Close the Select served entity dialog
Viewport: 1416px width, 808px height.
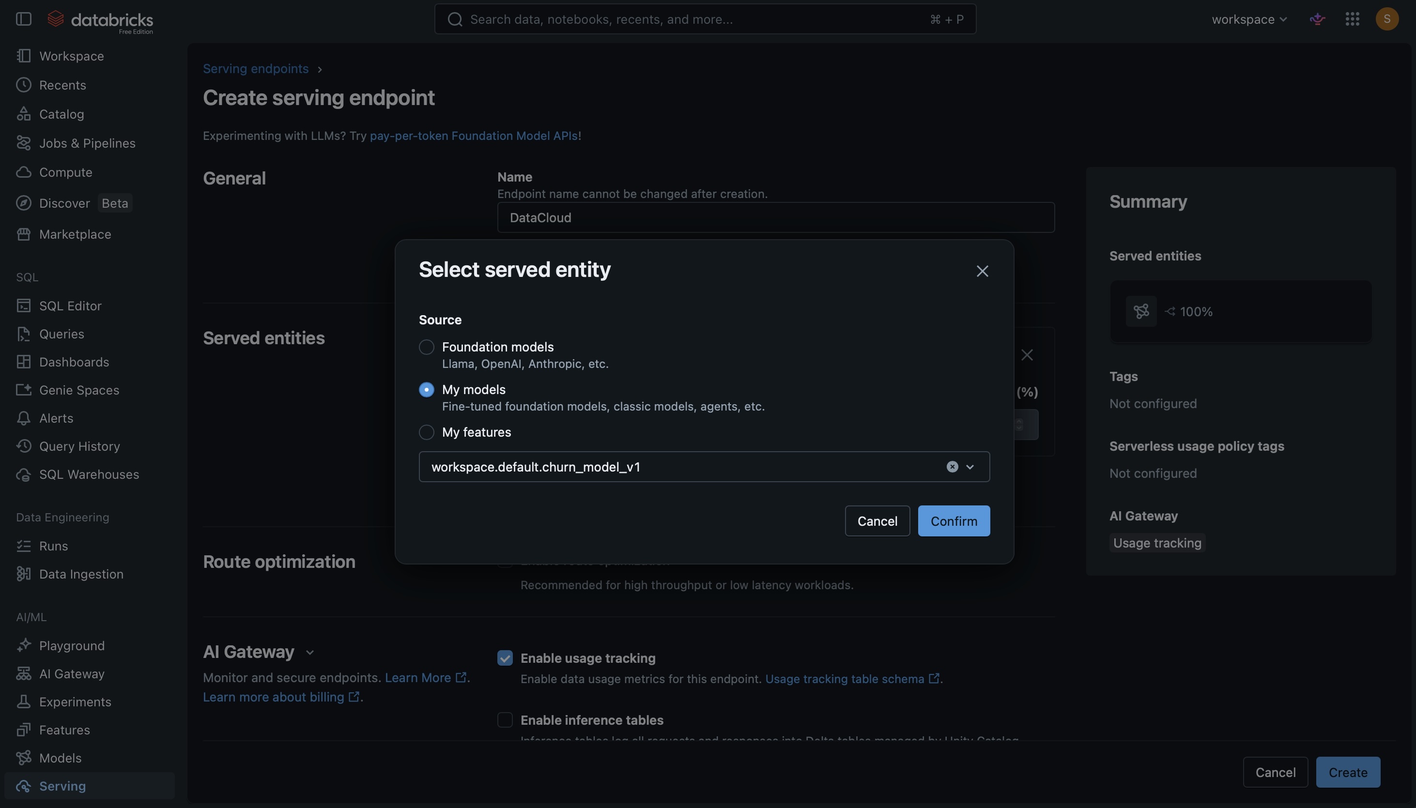[x=982, y=271]
